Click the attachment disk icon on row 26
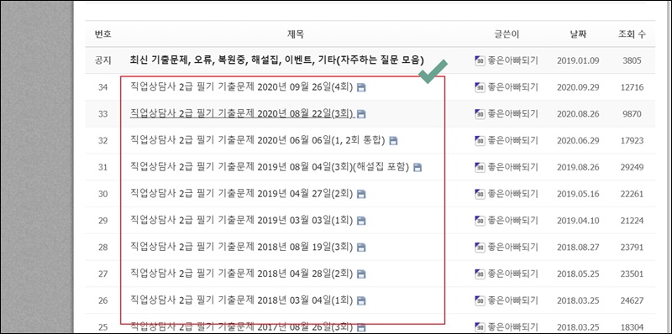672x334 pixels. point(361,300)
